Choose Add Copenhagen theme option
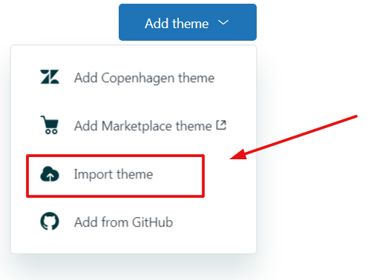The width and height of the screenshot is (368, 280). tap(134, 78)
